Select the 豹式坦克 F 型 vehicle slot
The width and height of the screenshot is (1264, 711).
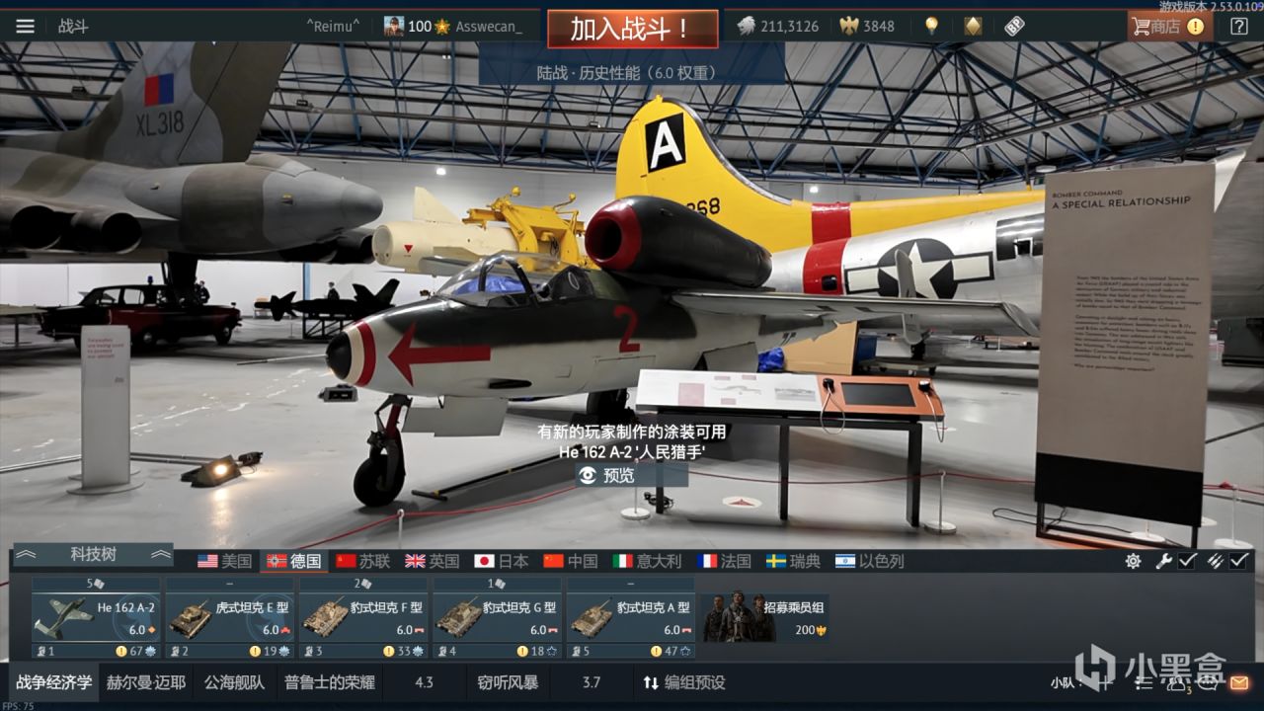(x=363, y=617)
